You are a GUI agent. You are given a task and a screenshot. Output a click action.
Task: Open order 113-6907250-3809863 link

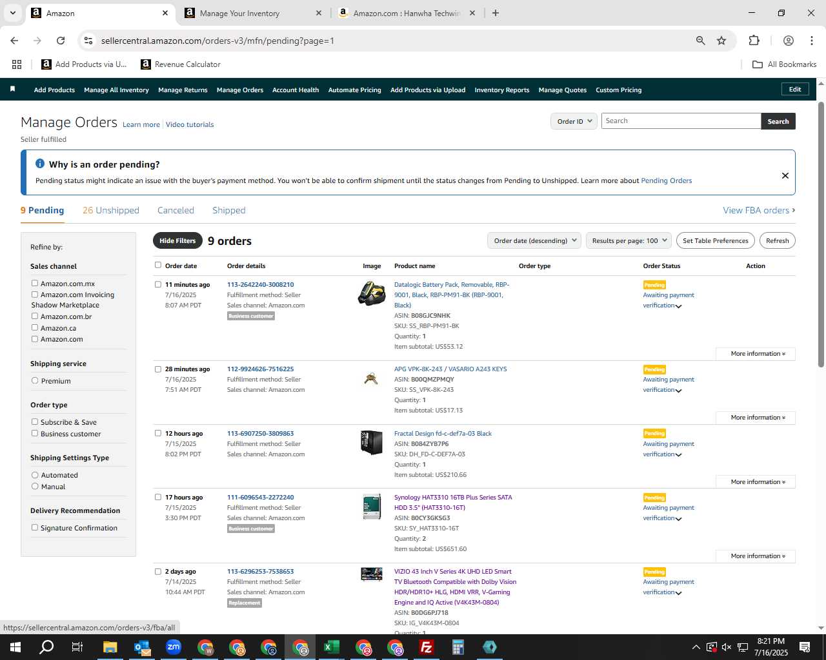point(260,433)
